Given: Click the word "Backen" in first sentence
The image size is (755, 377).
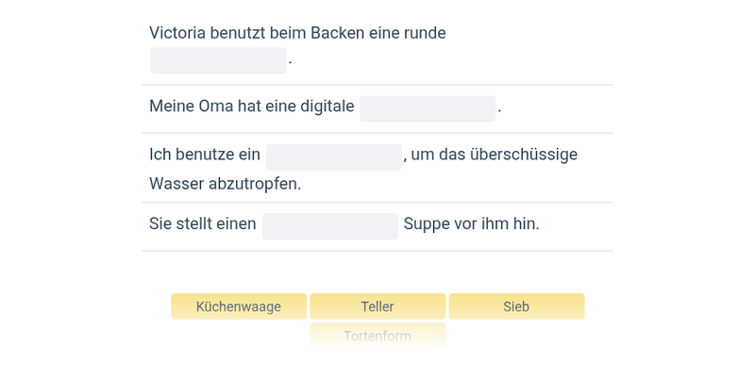Looking at the screenshot, I should point(337,33).
